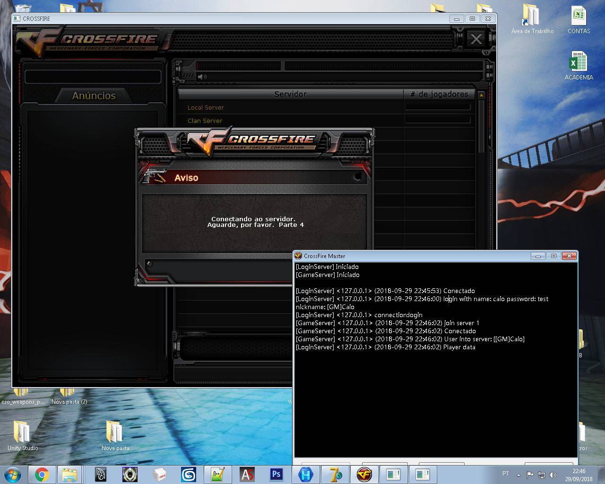Open Windows Explorer from the taskbar

(x=69, y=474)
